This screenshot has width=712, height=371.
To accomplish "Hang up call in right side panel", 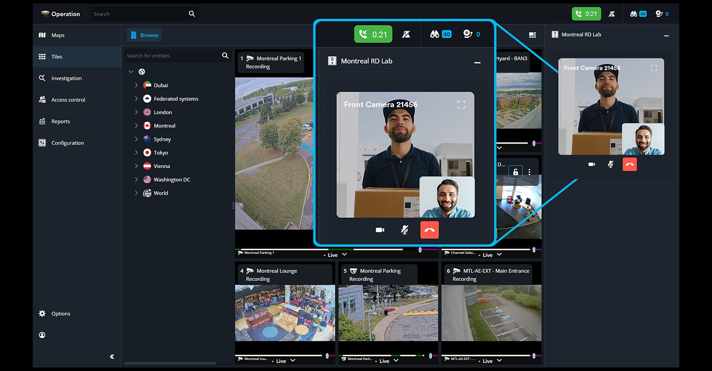I will pos(629,164).
